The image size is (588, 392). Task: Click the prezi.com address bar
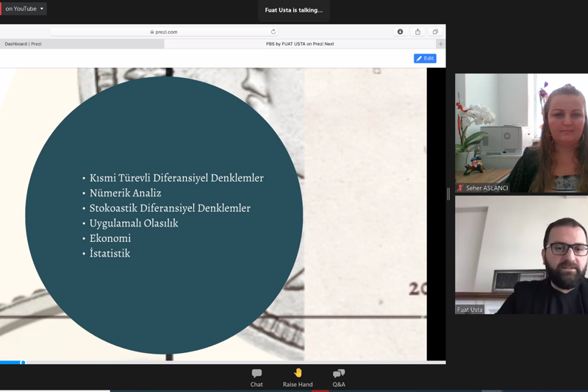164,32
